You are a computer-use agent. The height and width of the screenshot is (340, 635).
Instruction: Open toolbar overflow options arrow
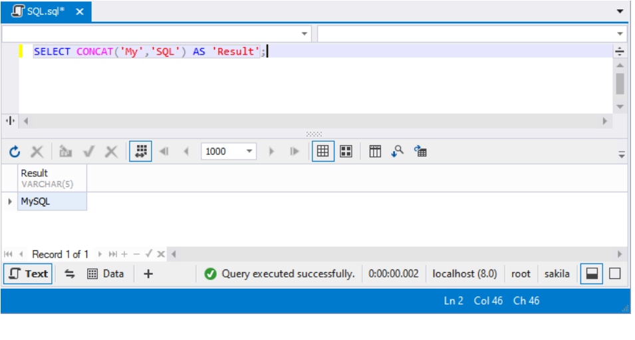coord(622,154)
